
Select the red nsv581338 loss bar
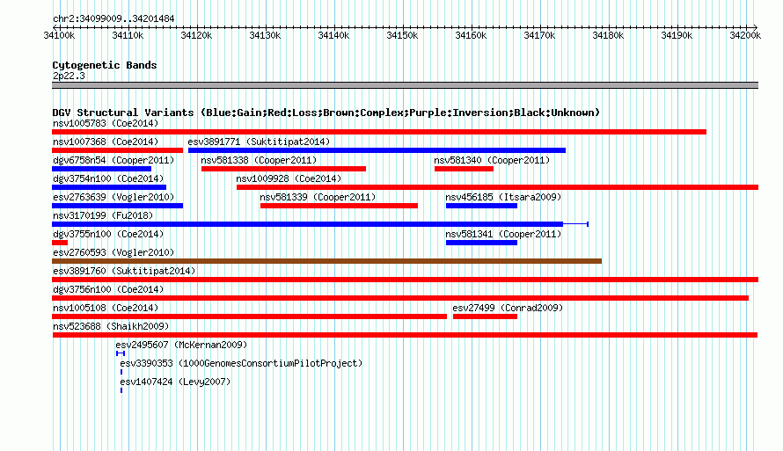coord(283,169)
